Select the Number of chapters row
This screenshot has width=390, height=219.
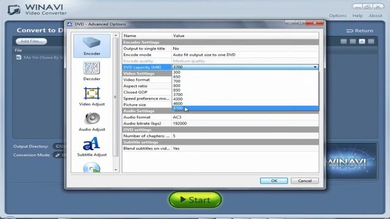click(221, 136)
